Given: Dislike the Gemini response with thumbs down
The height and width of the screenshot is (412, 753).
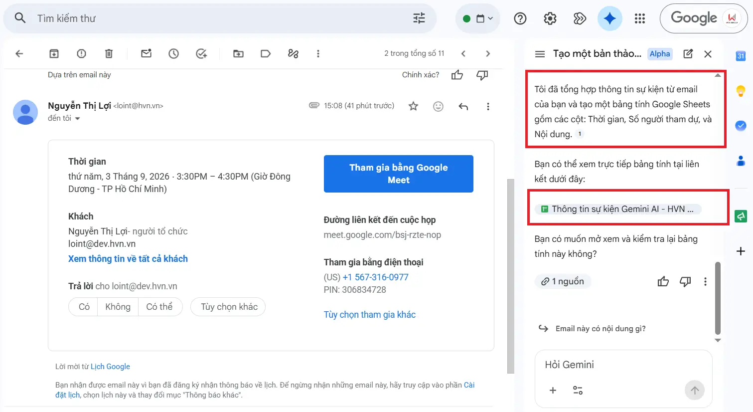Looking at the screenshot, I should 685,282.
